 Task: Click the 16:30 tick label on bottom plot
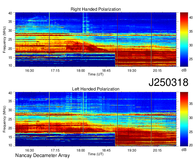coord(29,150)
